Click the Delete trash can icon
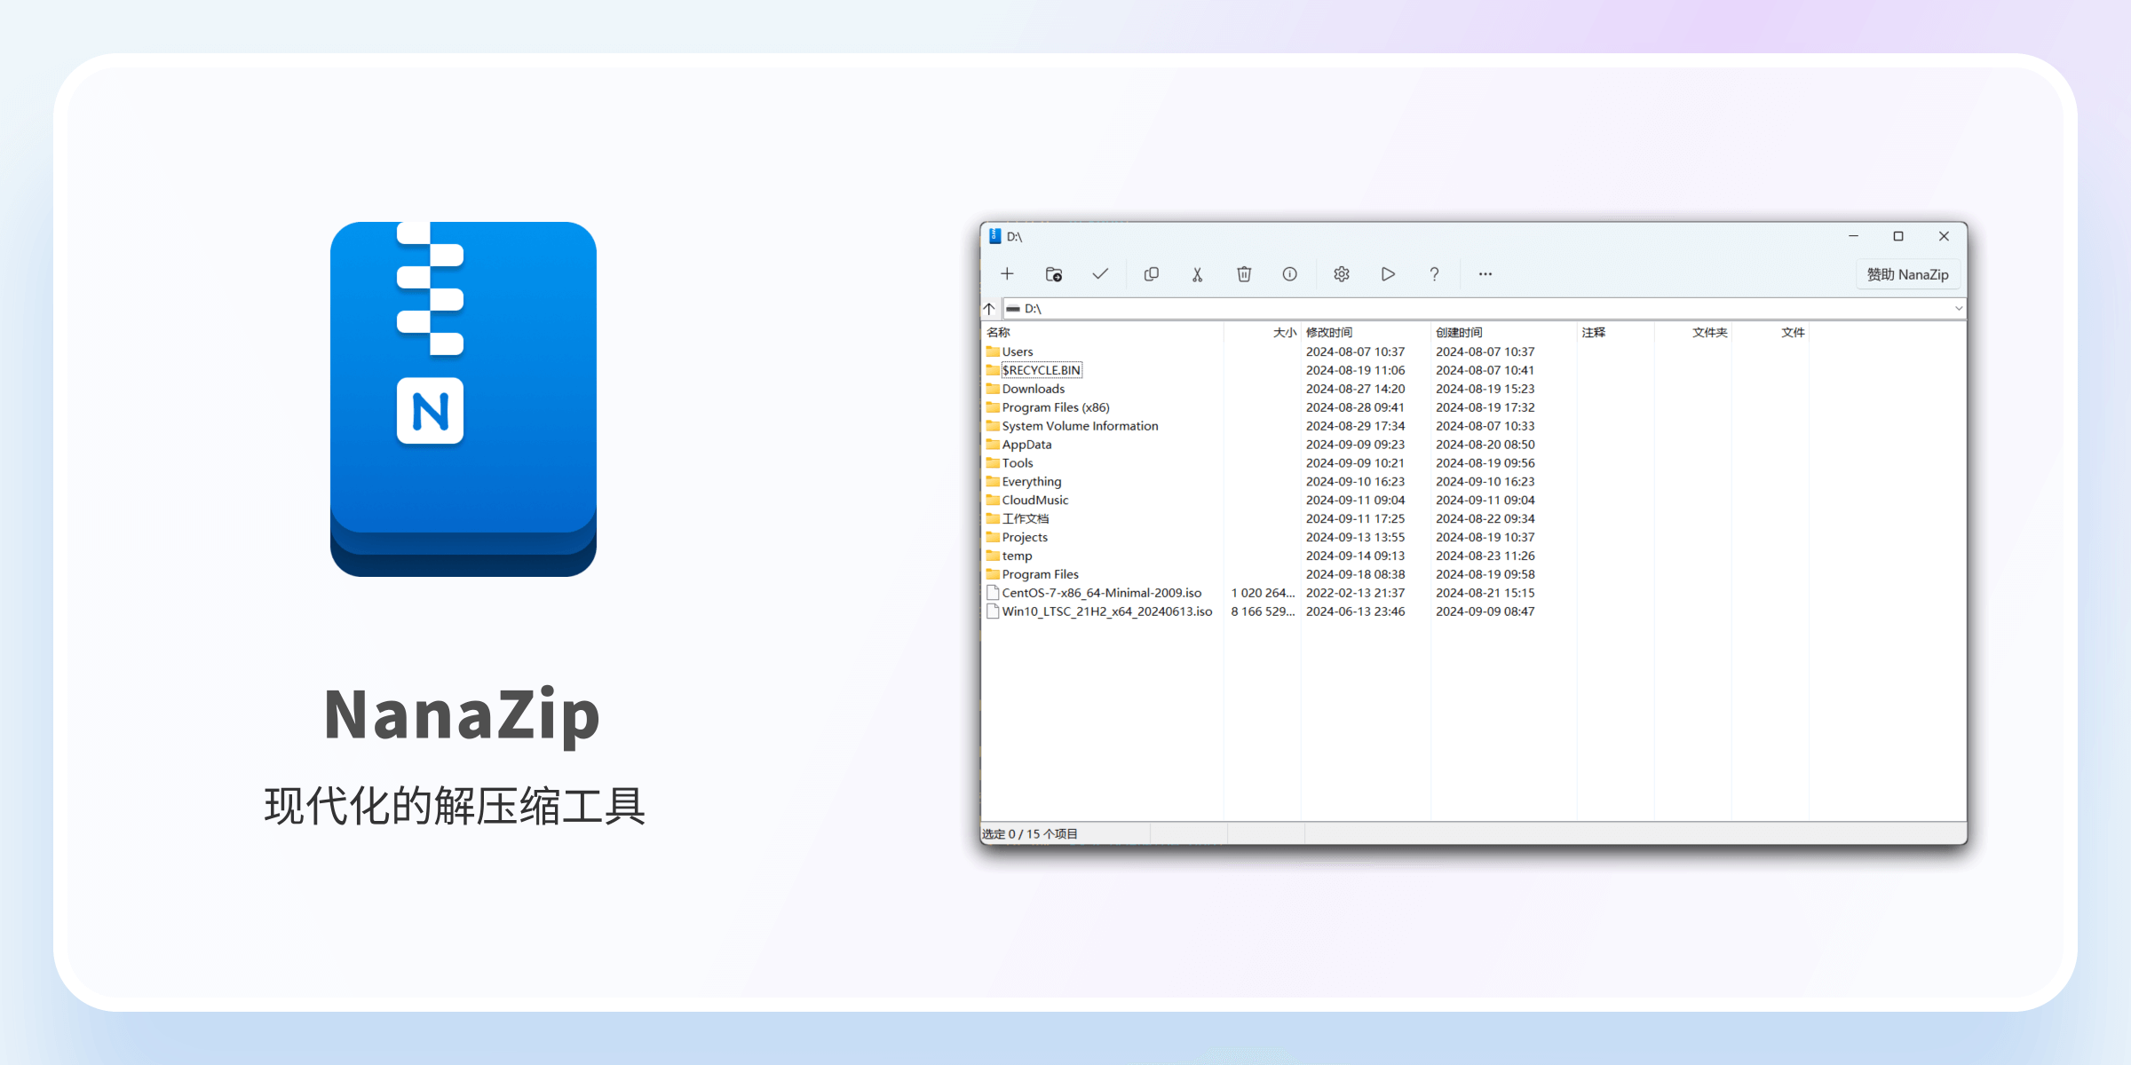The image size is (2131, 1065). click(x=1244, y=274)
